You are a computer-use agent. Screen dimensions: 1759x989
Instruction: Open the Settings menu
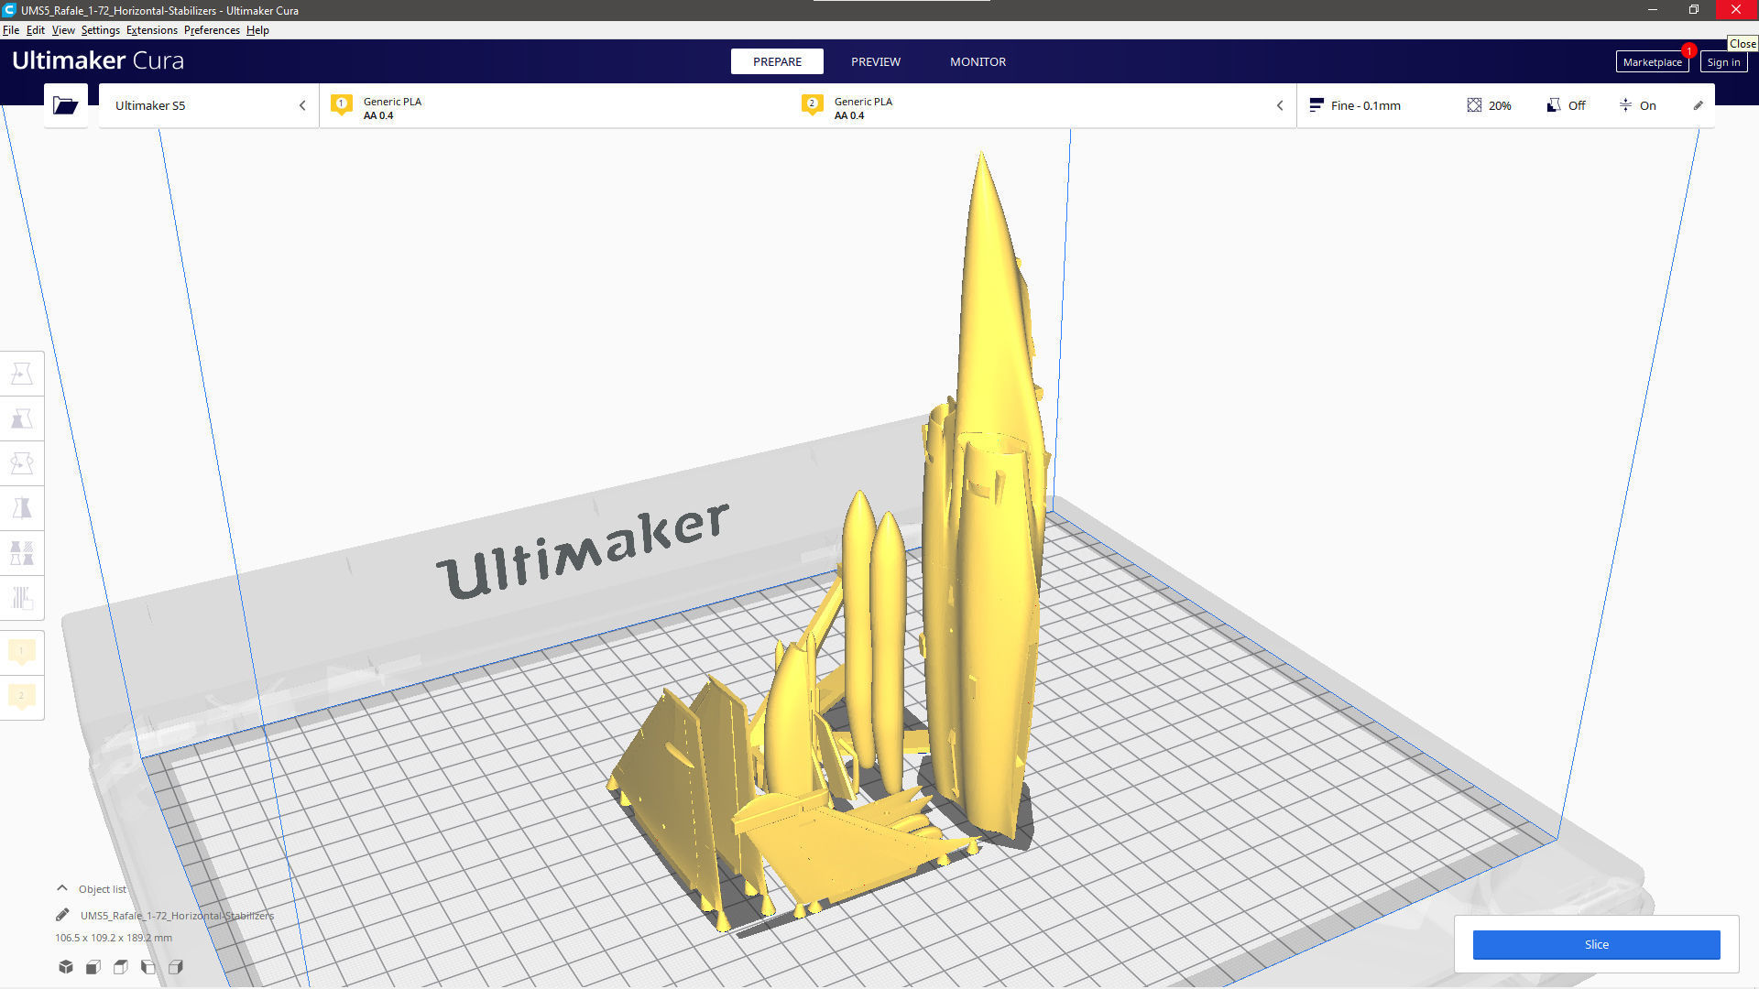tap(101, 30)
